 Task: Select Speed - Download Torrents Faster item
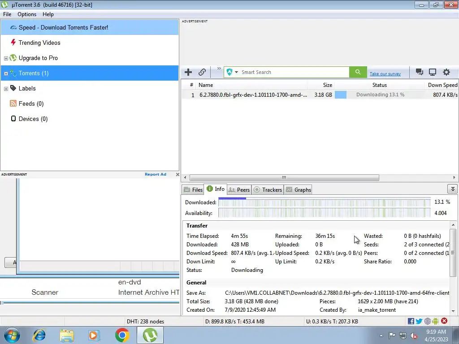(x=90, y=27)
